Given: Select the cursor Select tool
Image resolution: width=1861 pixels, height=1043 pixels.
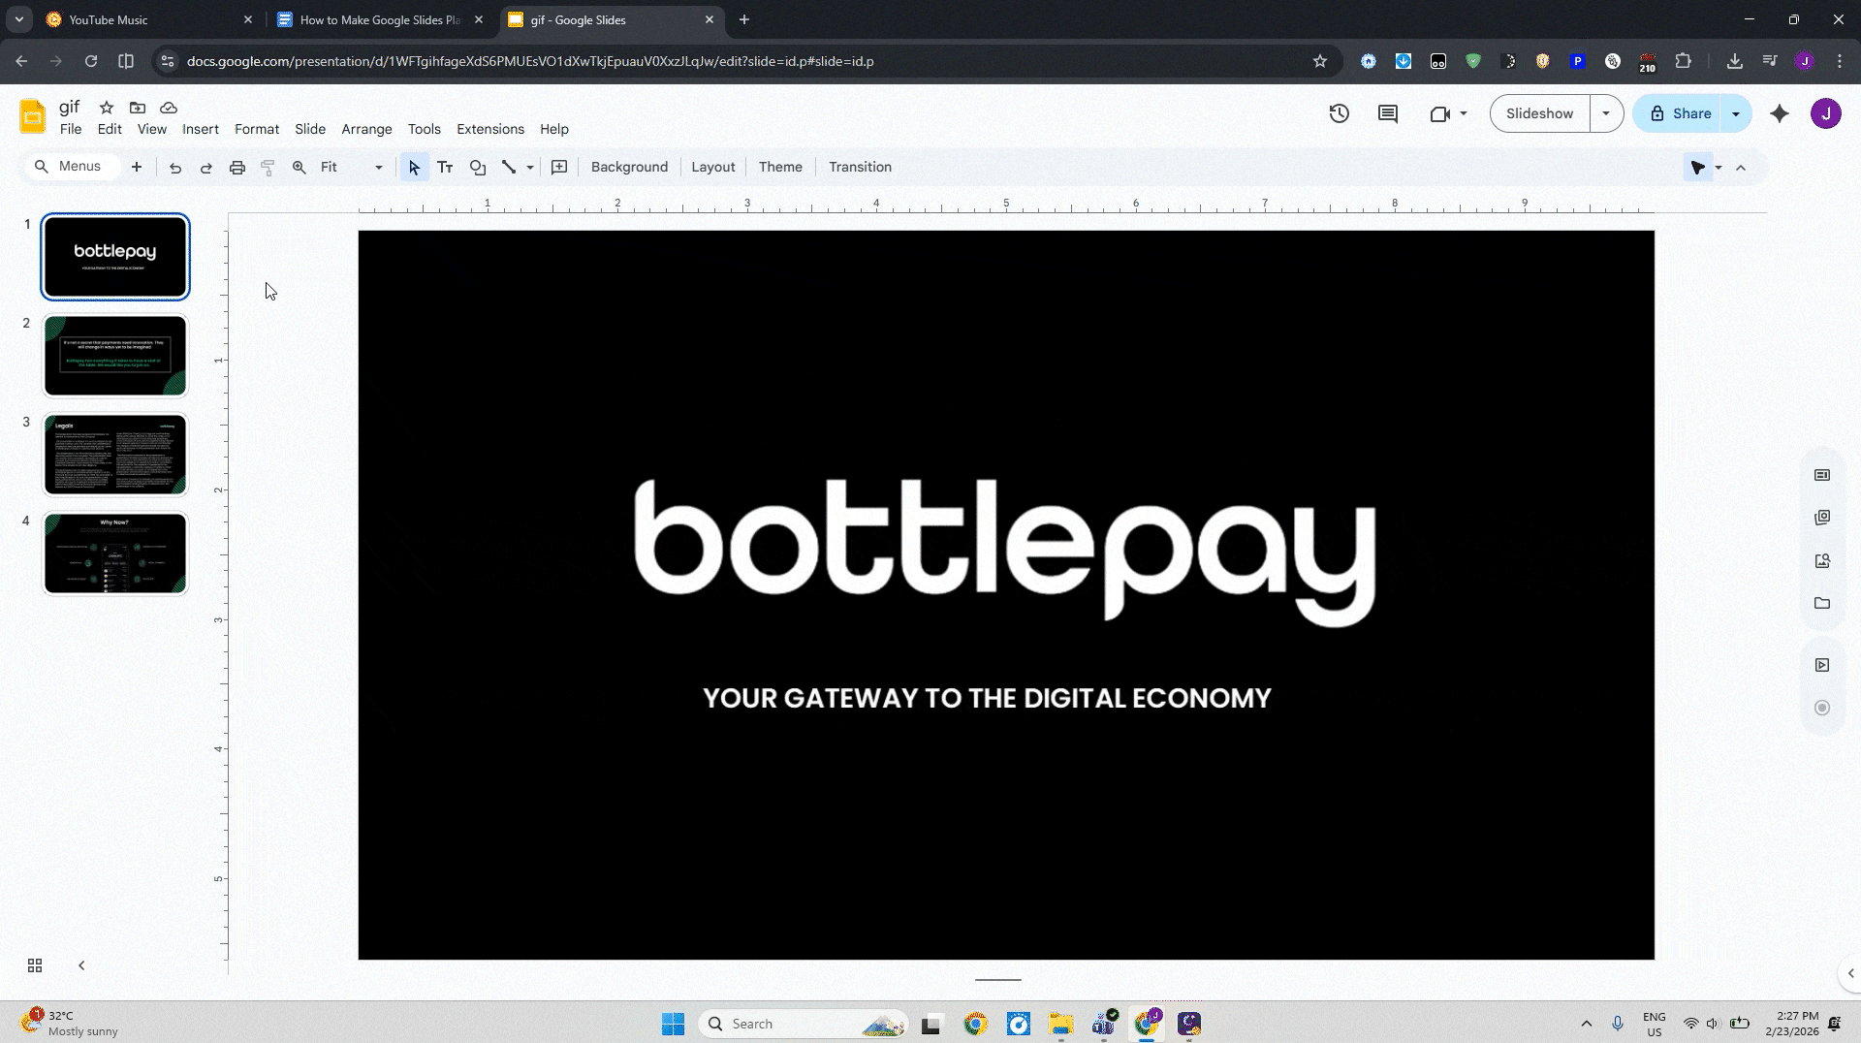Looking at the screenshot, I should [x=414, y=167].
